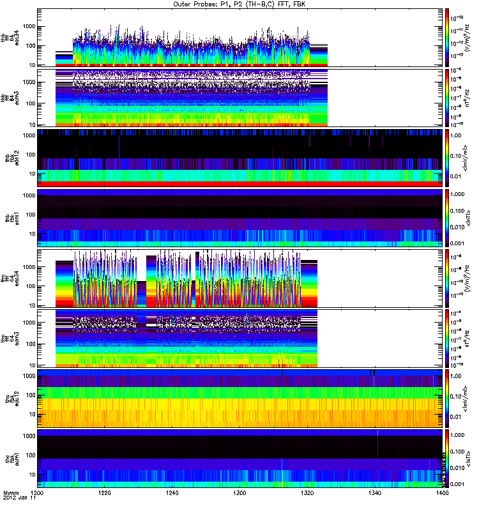Click the nT²/Hz unit label of thc scm3
The height and width of the screenshot is (511, 479).
[468, 339]
